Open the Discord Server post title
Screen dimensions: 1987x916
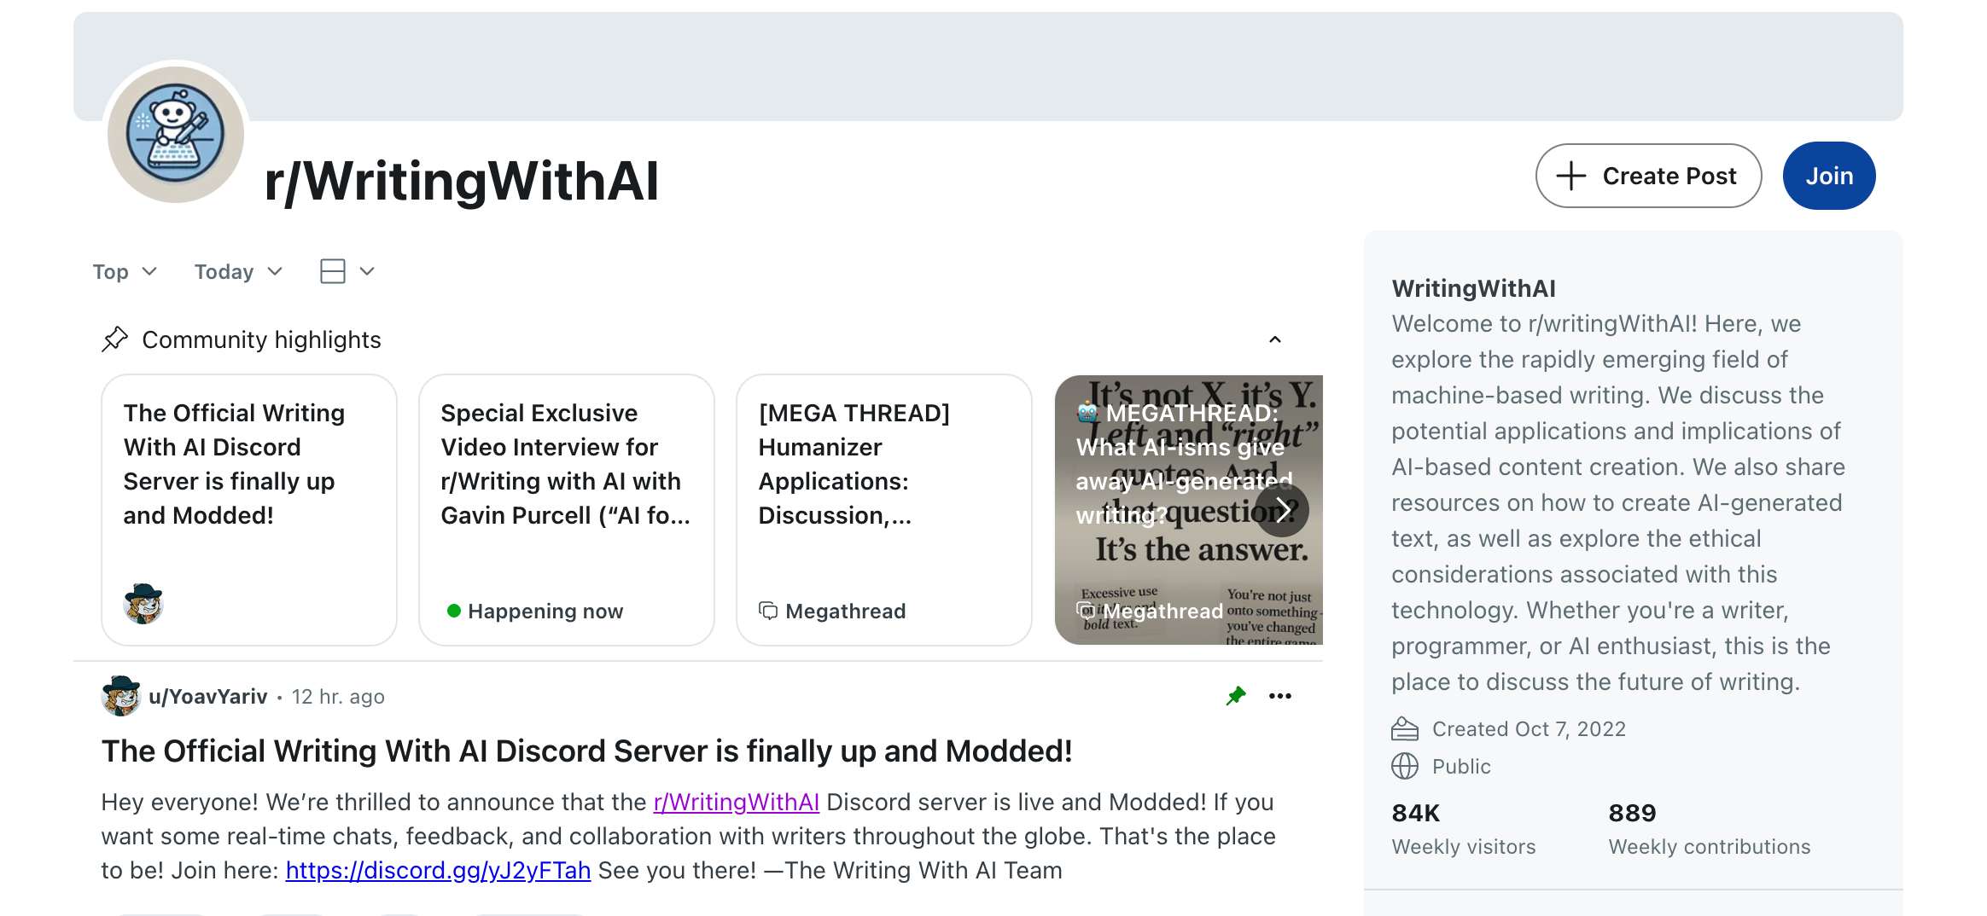586,751
